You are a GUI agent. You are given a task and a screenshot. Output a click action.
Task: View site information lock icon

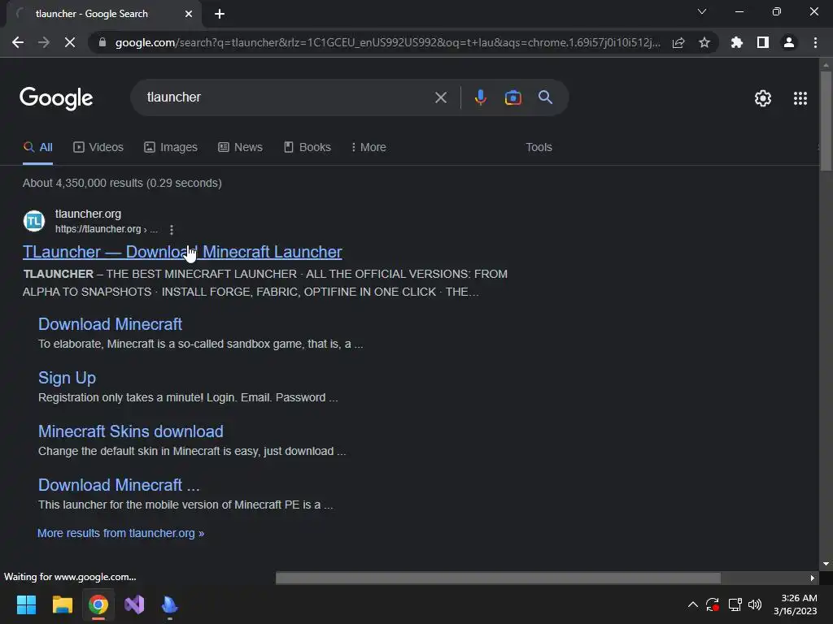[x=102, y=42]
